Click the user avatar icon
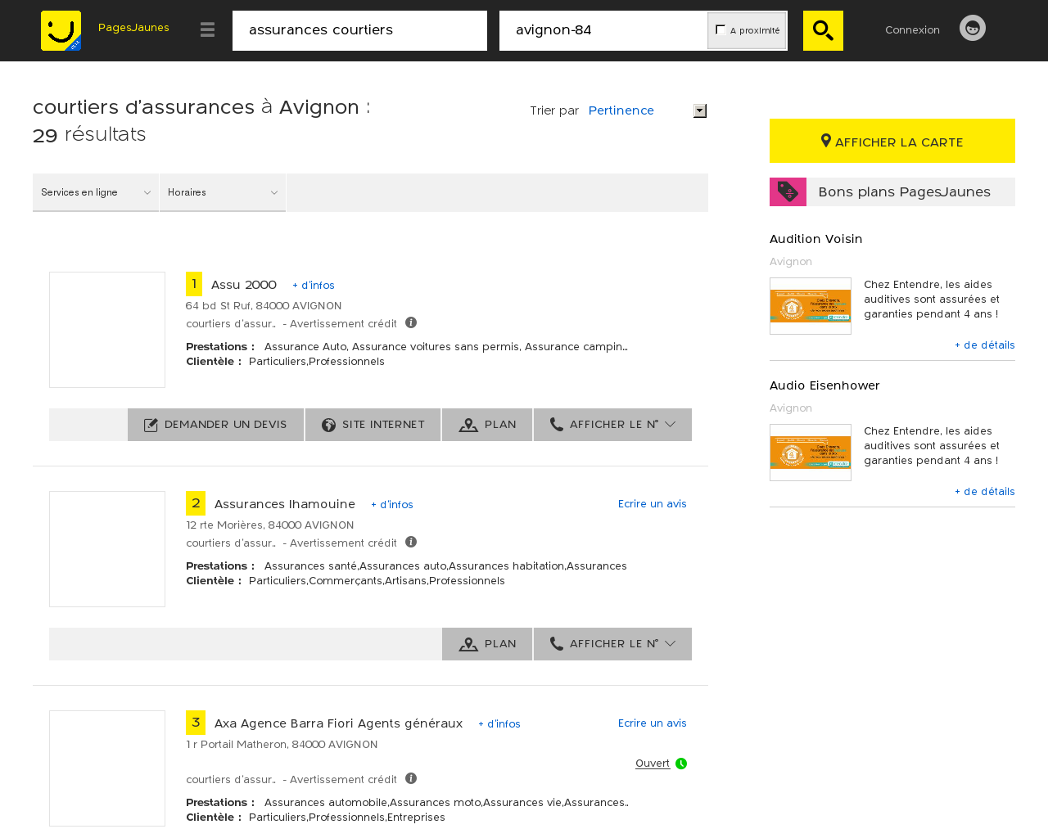Image resolution: width=1048 pixels, height=838 pixels. click(973, 28)
